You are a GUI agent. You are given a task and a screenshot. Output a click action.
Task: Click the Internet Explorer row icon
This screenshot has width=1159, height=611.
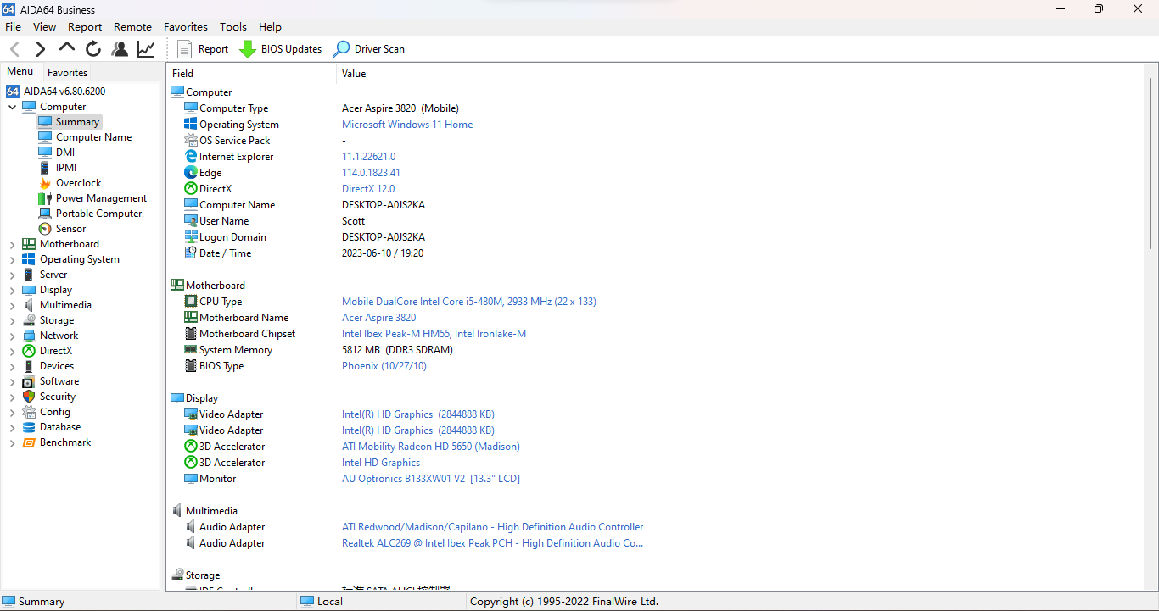[x=191, y=157]
